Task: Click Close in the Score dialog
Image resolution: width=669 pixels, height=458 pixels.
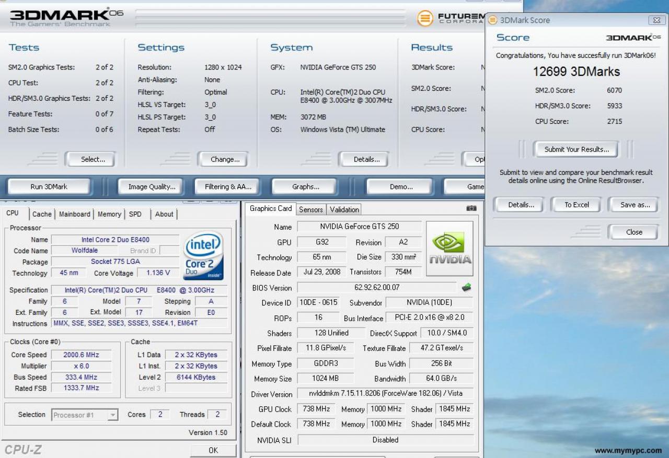Action: [x=634, y=232]
